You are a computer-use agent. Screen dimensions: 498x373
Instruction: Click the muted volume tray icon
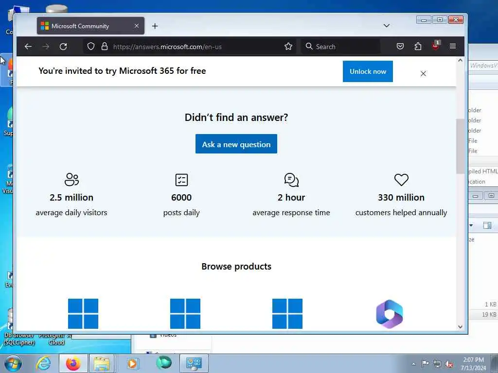click(x=449, y=364)
